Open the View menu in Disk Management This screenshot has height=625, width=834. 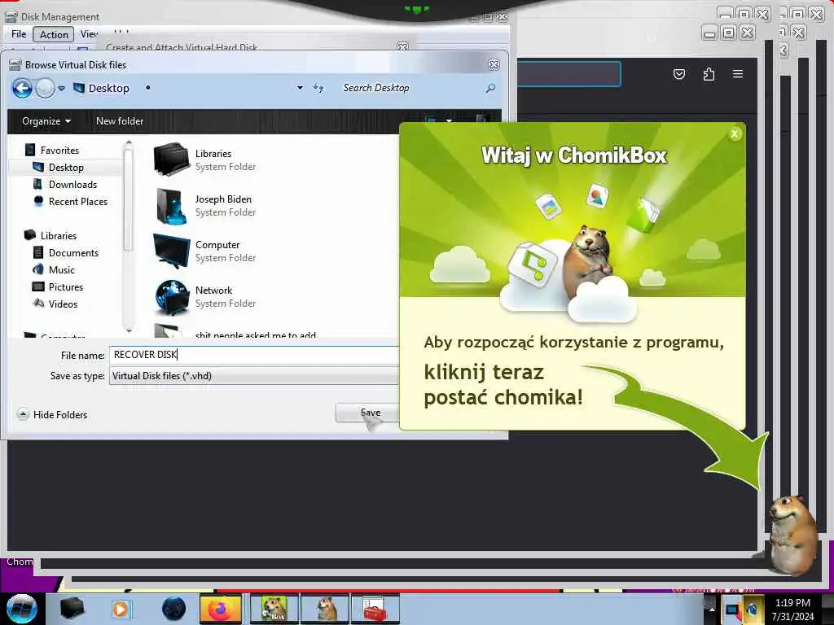pos(89,34)
